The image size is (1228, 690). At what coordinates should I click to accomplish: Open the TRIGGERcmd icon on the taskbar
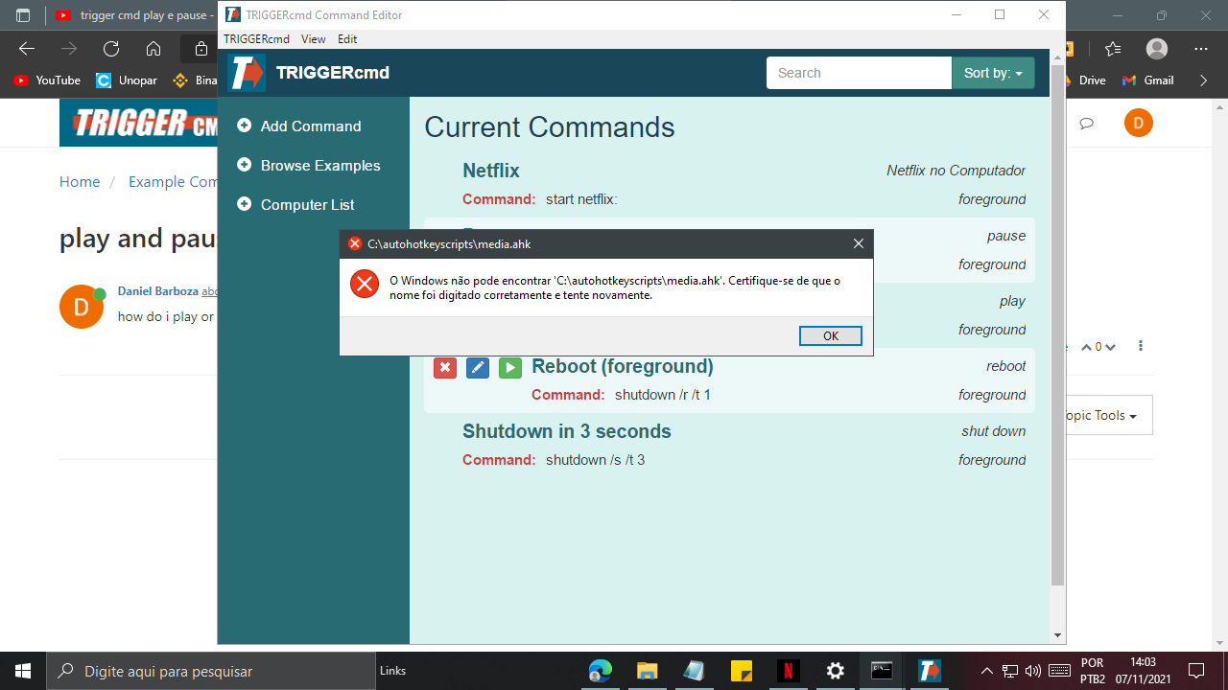pos(929,671)
